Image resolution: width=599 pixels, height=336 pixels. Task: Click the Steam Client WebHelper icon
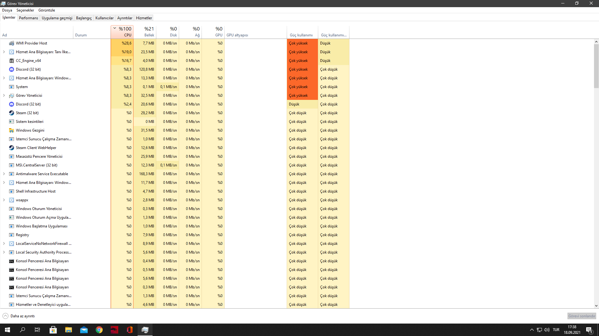point(12,147)
